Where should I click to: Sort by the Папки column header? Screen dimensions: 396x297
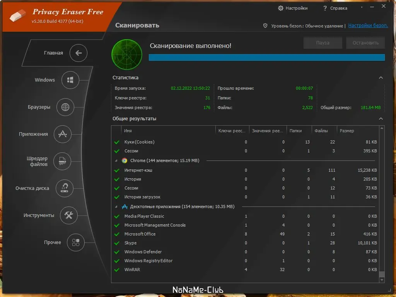299,131
